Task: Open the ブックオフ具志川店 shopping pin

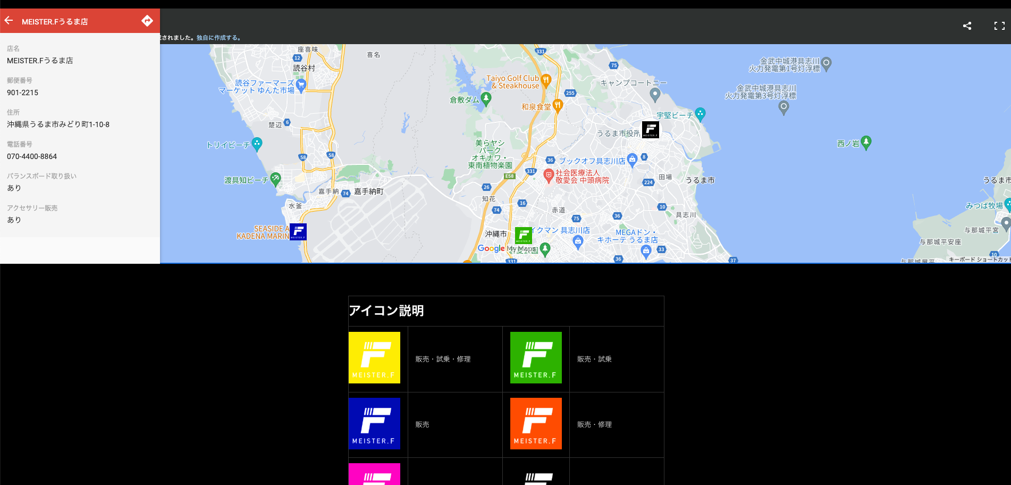Action: pyautogui.click(x=632, y=160)
